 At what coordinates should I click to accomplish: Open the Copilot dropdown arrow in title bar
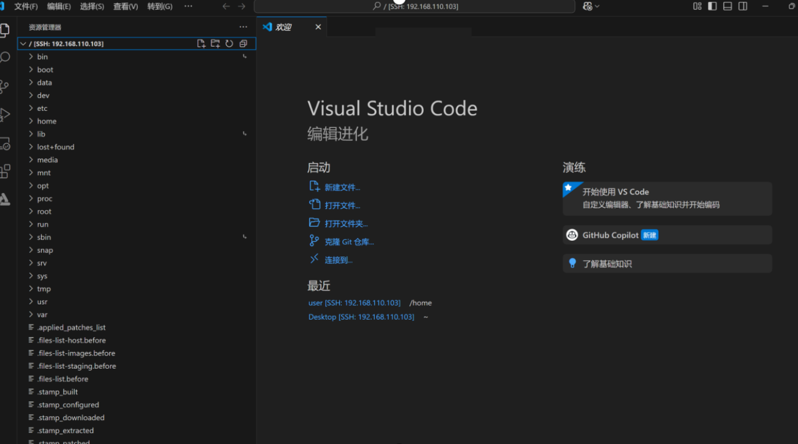point(597,6)
